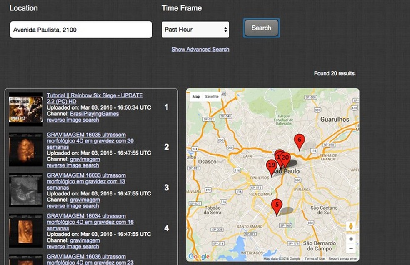Click the Google logo on the map
The height and width of the screenshot is (265, 410).
[x=199, y=256]
